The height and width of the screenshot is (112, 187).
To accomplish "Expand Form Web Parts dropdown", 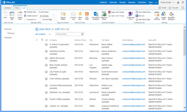I will tap(151, 12).
